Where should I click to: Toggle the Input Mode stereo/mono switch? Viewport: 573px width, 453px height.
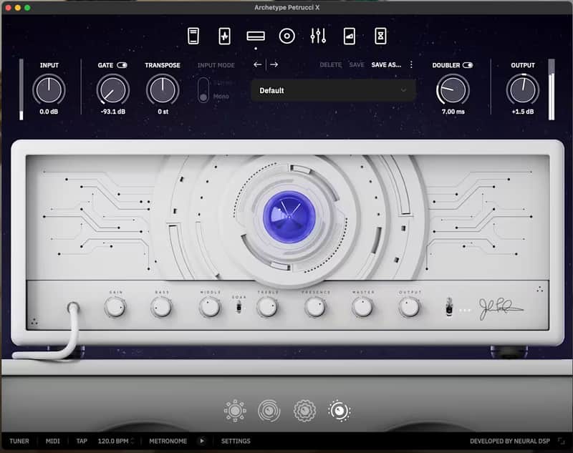pos(203,89)
